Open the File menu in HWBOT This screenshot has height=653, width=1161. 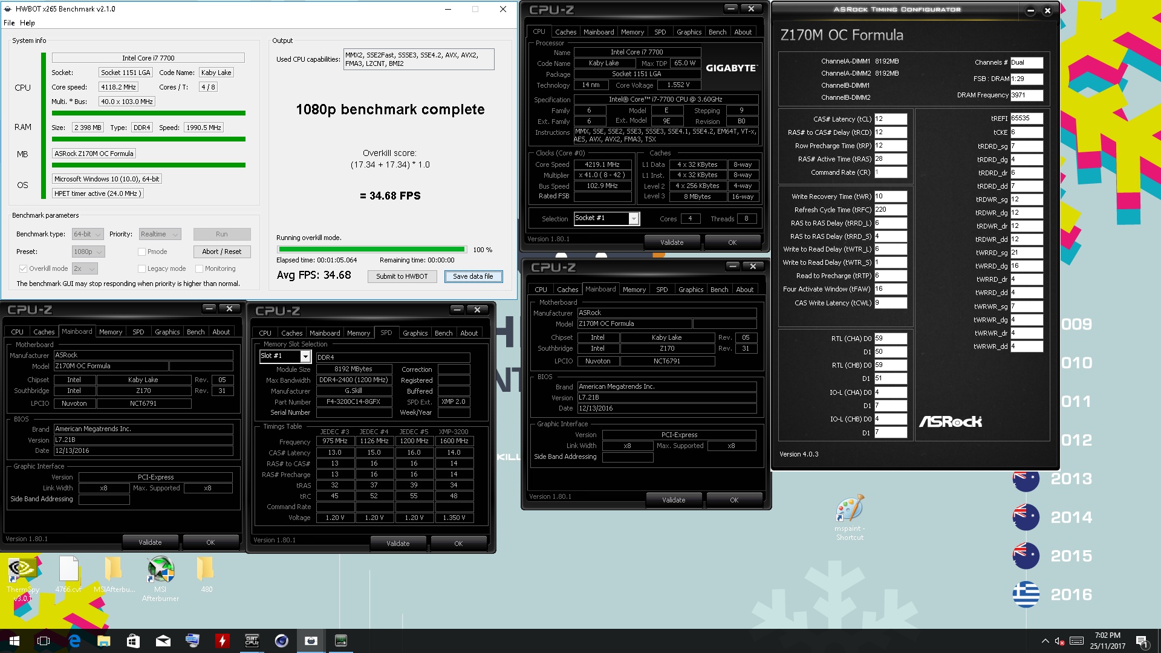(x=9, y=23)
